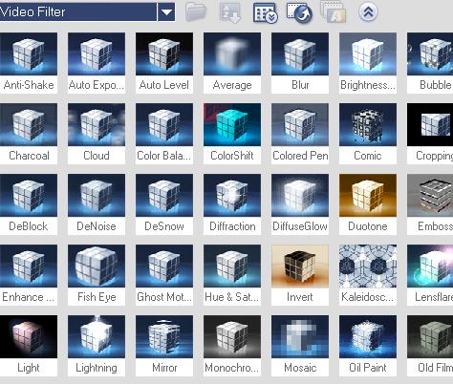Screen dimensions: 453x384
Task: Click the "ColorShift" caption text
Action: [232, 156]
